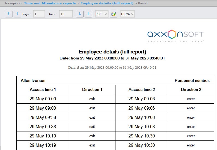Open the 100% zoom level dropdown
The height and width of the screenshot is (150, 217).
click(127, 14)
